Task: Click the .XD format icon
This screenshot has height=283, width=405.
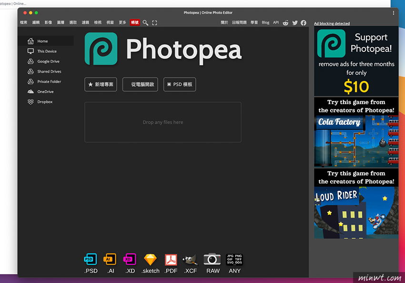Action: pos(130,259)
